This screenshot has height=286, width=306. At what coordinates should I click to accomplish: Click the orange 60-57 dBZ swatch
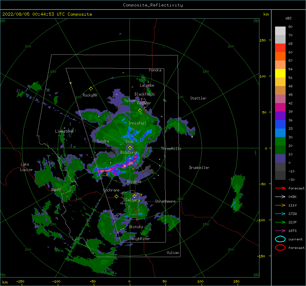280,56
